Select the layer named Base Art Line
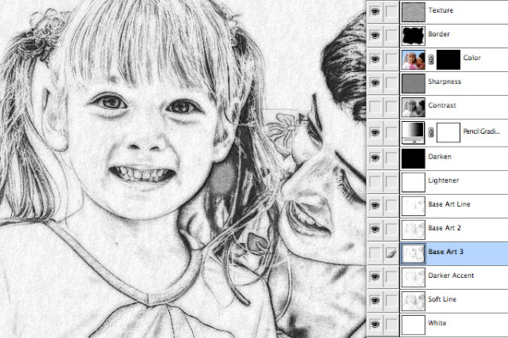Viewport: 508px width, 338px height. point(449,204)
